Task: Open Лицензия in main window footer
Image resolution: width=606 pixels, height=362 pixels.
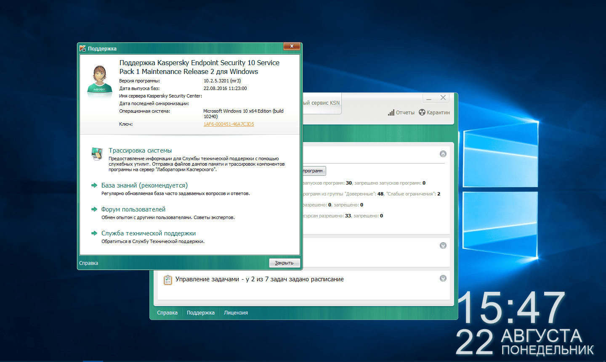Action: pyautogui.click(x=236, y=313)
